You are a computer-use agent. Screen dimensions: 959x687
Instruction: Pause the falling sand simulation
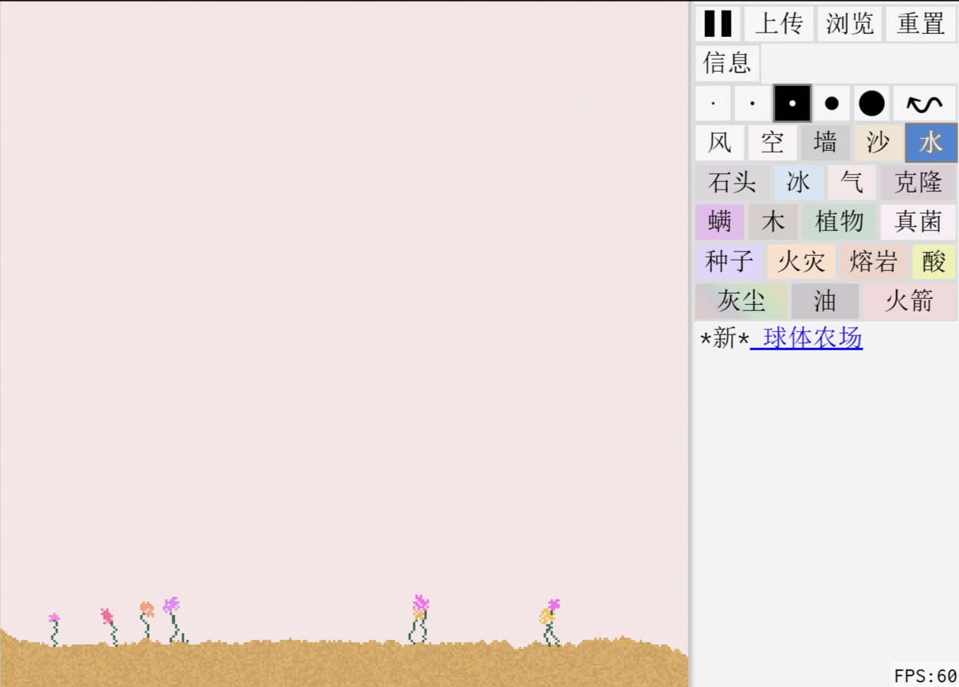pos(717,24)
